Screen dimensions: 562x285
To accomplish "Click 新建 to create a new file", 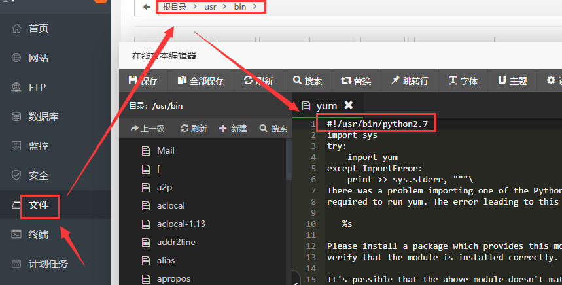I will [x=233, y=128].
